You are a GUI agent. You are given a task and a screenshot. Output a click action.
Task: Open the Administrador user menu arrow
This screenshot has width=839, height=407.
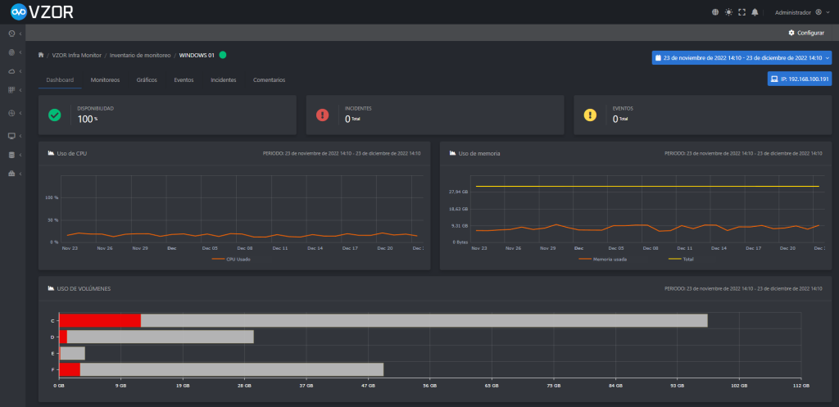828,12
